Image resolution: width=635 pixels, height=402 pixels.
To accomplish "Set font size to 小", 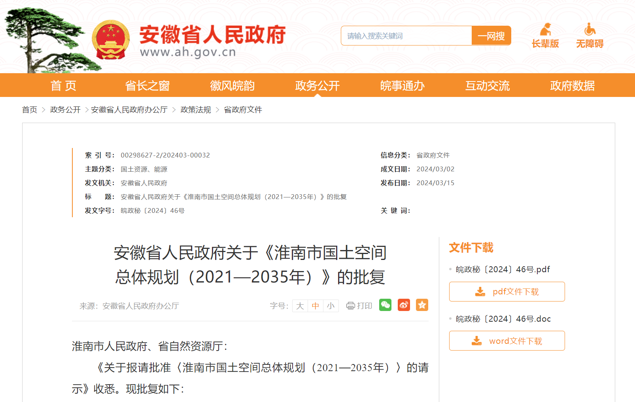I will click(x=331, y=306).
